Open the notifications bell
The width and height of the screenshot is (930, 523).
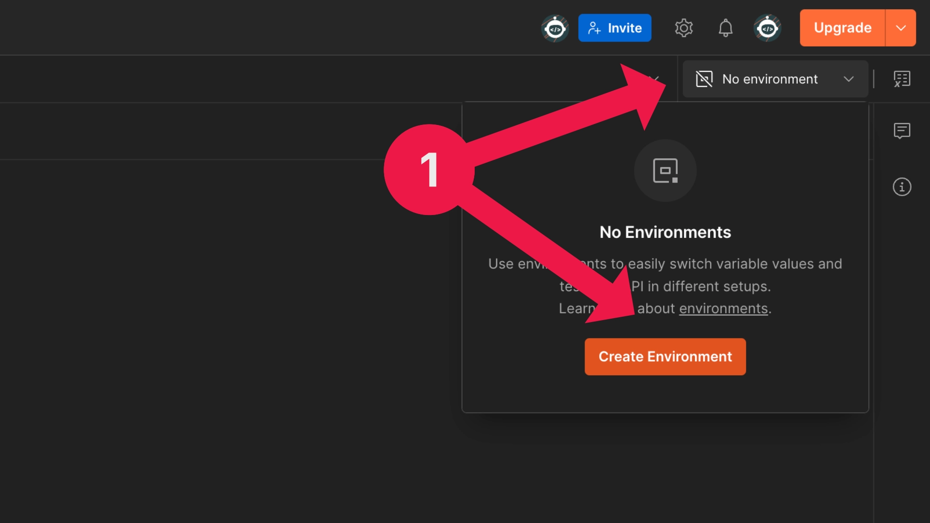725,28
